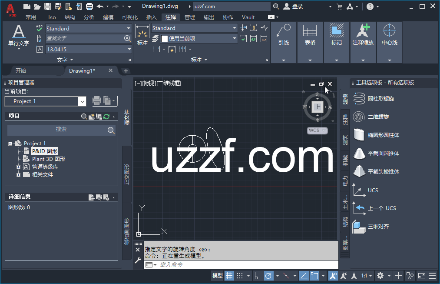Toggle polar tracking in the status bar
440x284 pixels.
[x=268, y=276]
